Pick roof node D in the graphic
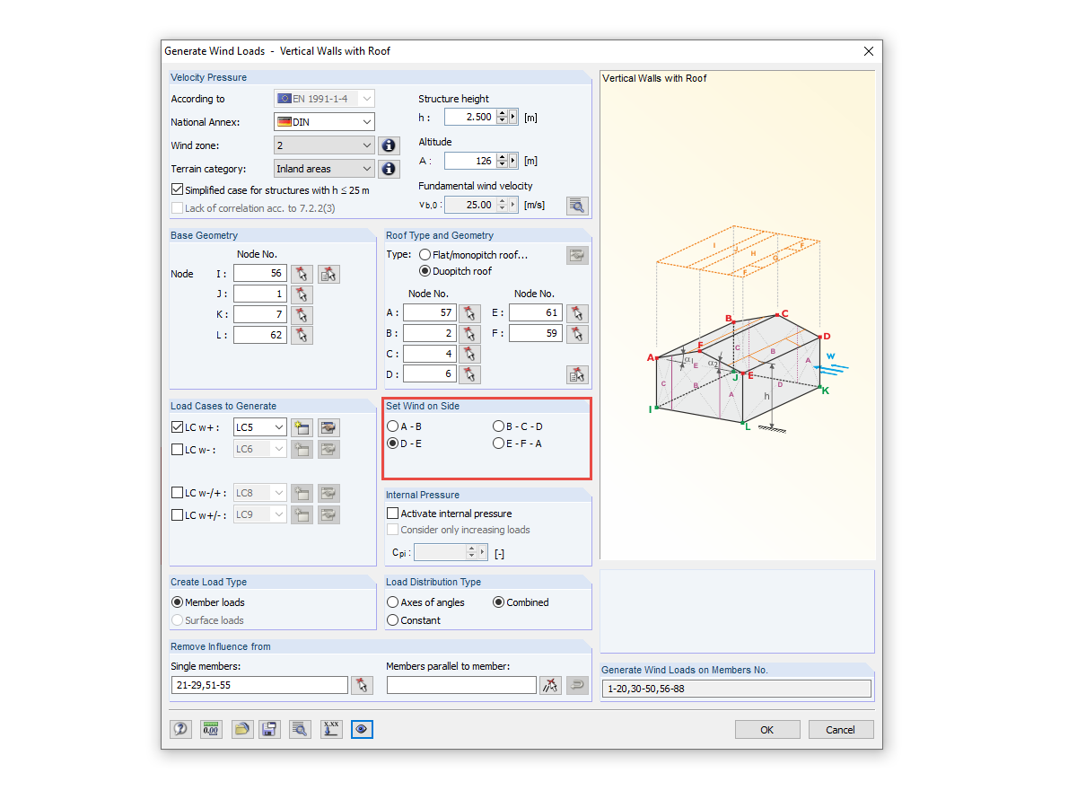1077x808 pixels. click(x=469, y=374)
